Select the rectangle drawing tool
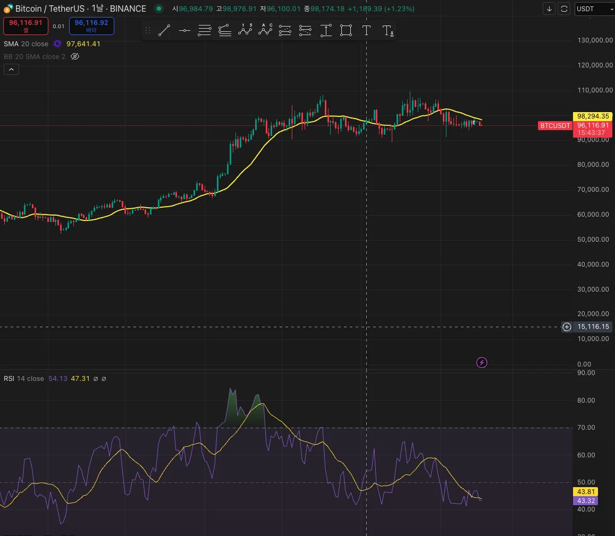Viewport: 615px width, 536px height. (x=346, y=30)
